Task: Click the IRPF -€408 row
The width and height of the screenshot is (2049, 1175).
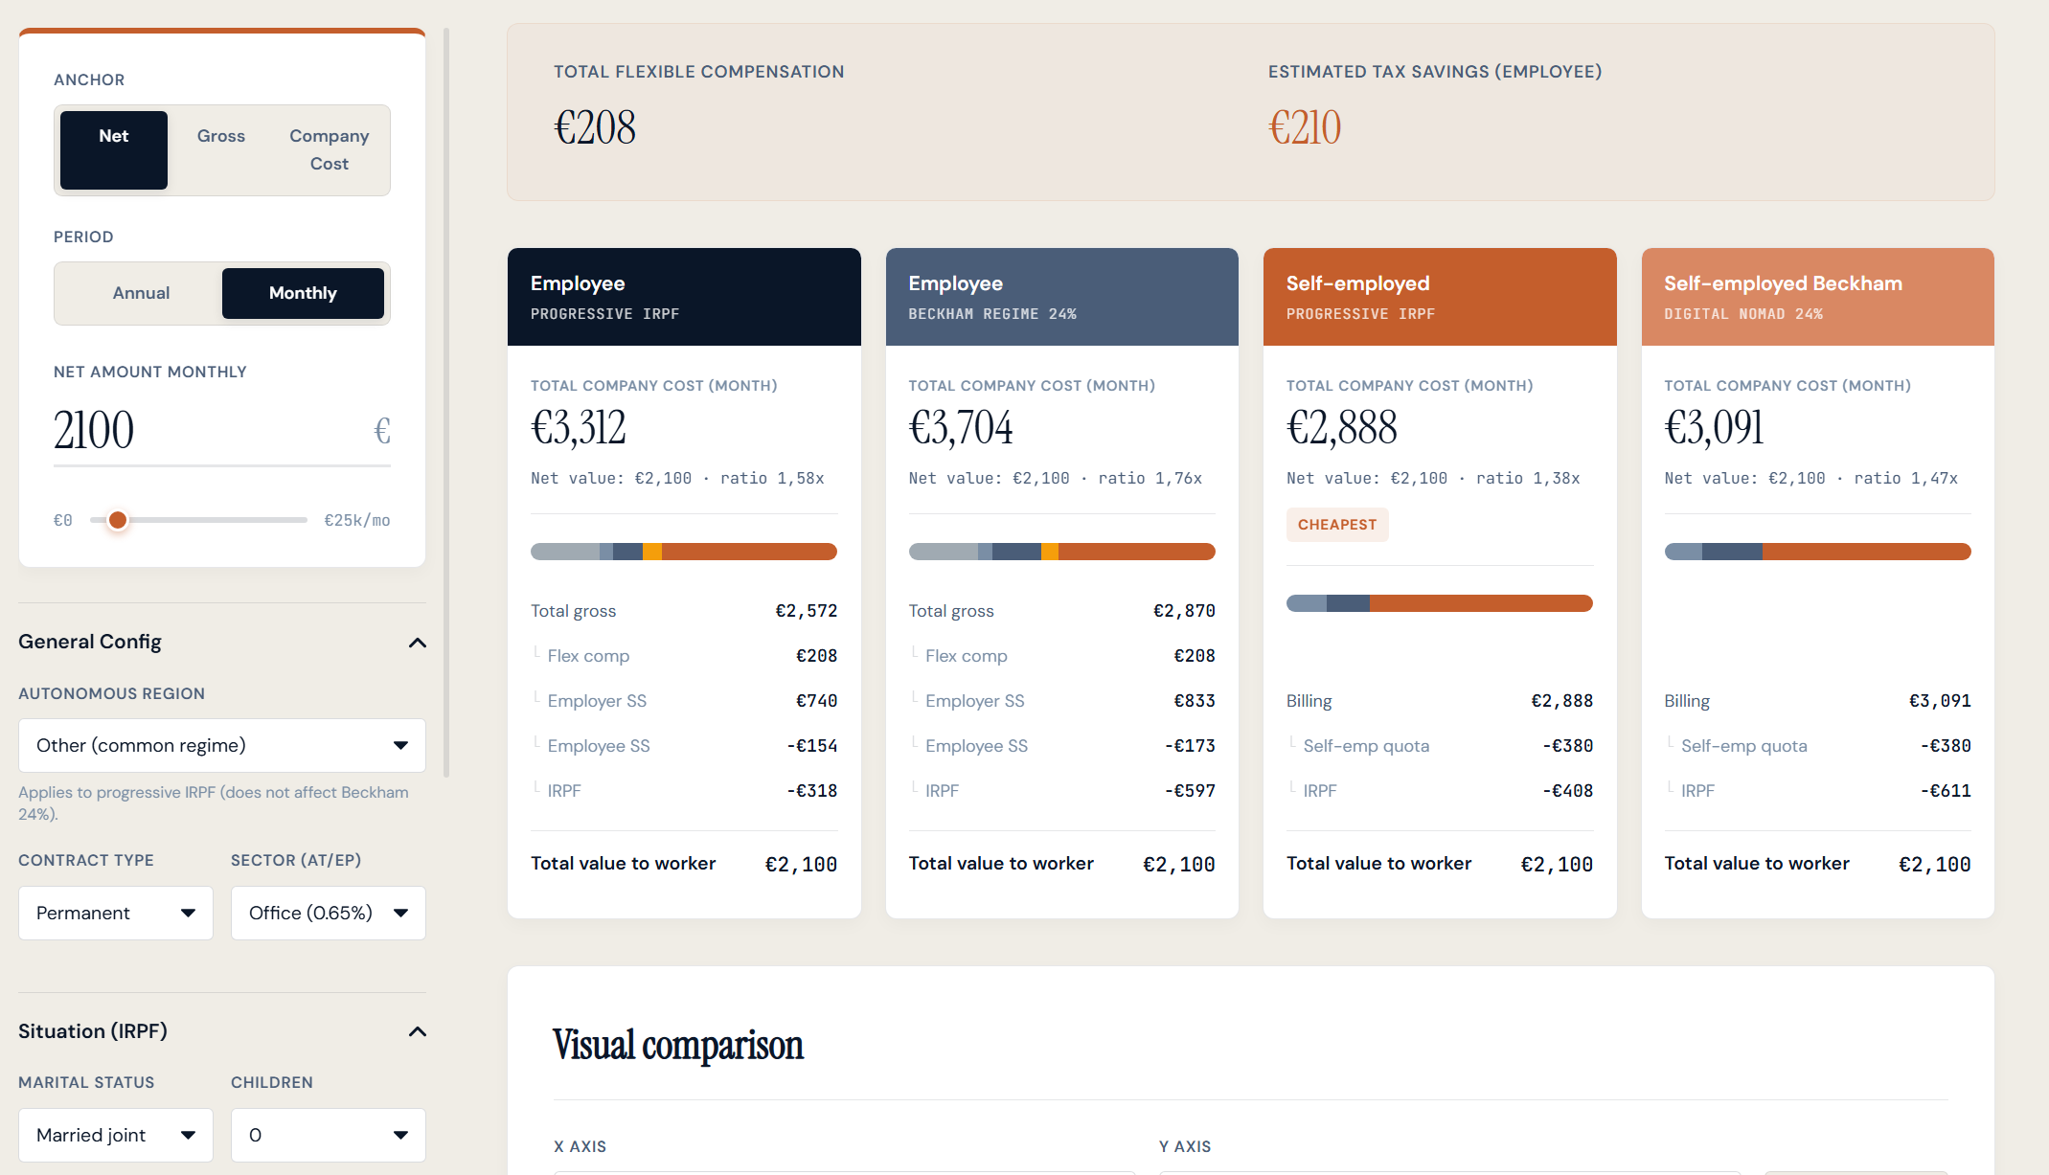Action: click(1440, 791)
